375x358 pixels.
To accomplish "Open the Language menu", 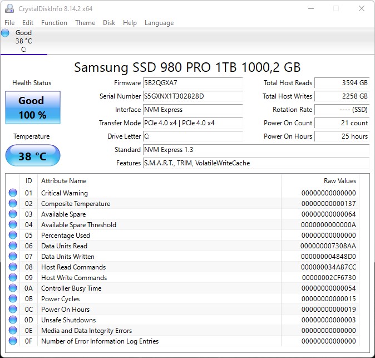I will (159, 23).
